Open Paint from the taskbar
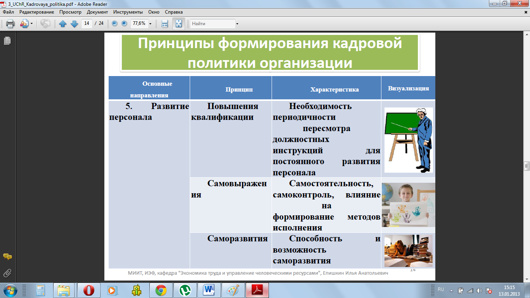This screenshot has width=530, height=298. (233, 290)
